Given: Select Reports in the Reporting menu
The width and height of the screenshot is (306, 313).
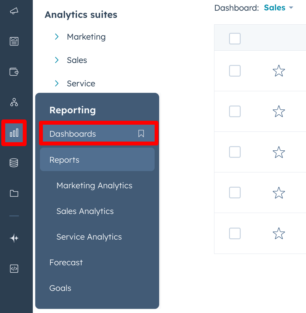Looking at the screenshot, I should click(97, 159).
